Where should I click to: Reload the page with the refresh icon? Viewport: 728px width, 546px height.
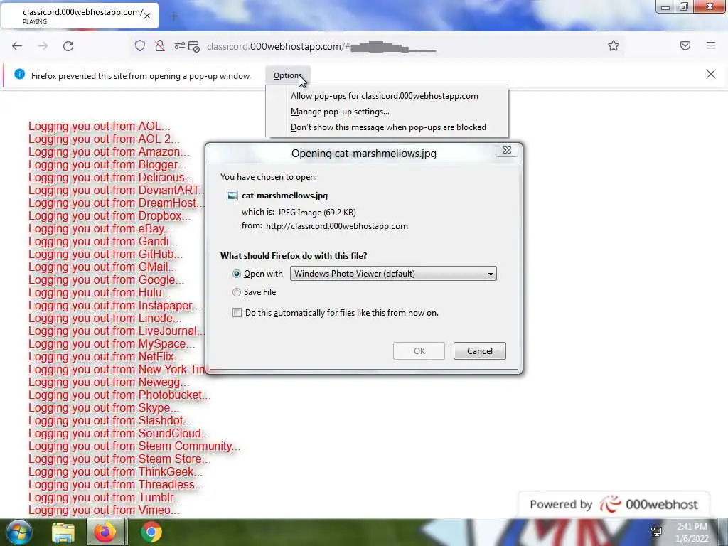pyautogui.click(x=68, y=46)
